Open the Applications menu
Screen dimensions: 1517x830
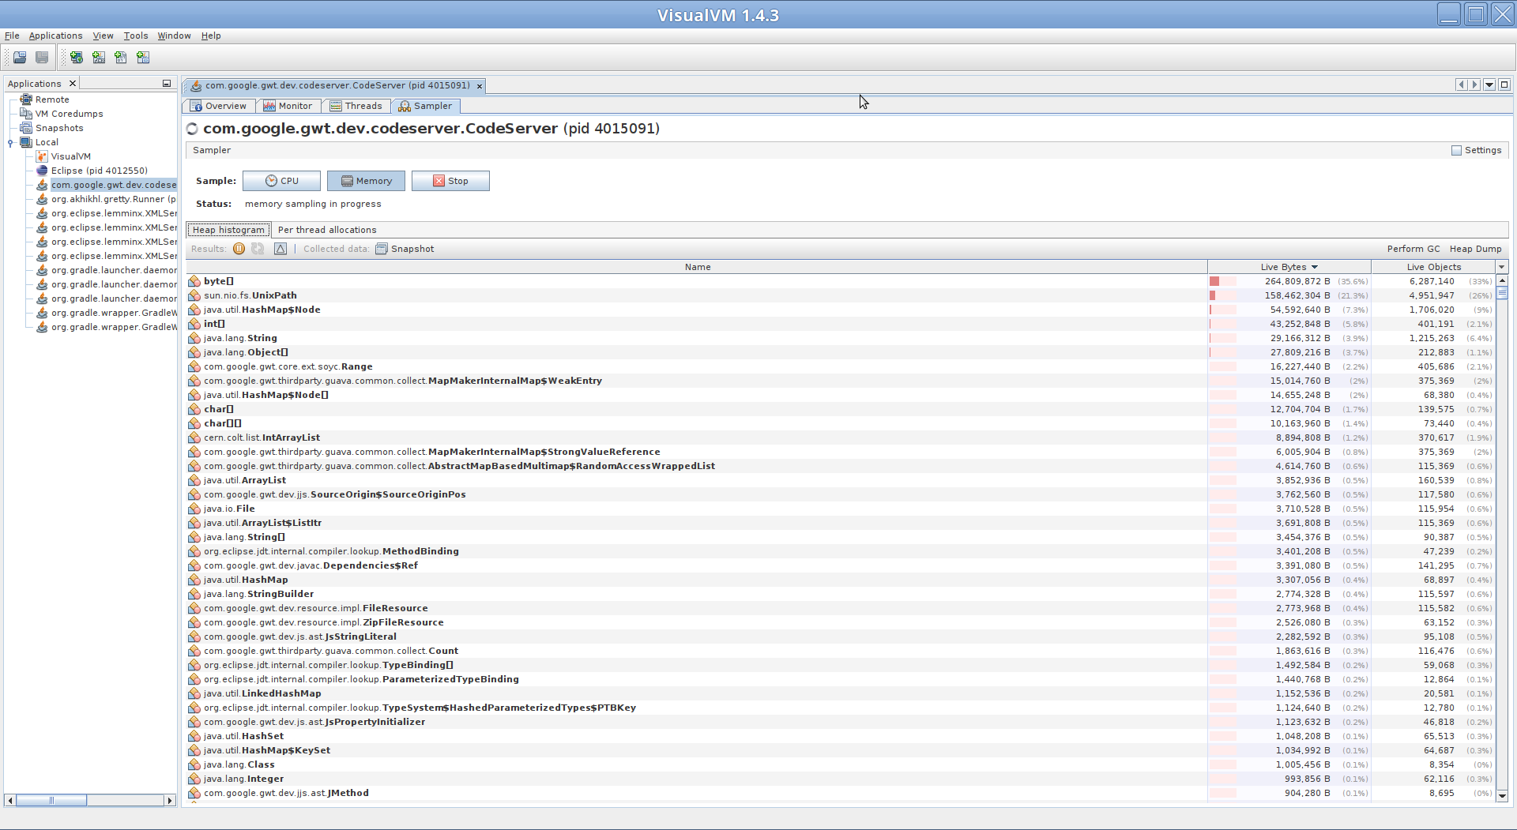tap(55, 36)
